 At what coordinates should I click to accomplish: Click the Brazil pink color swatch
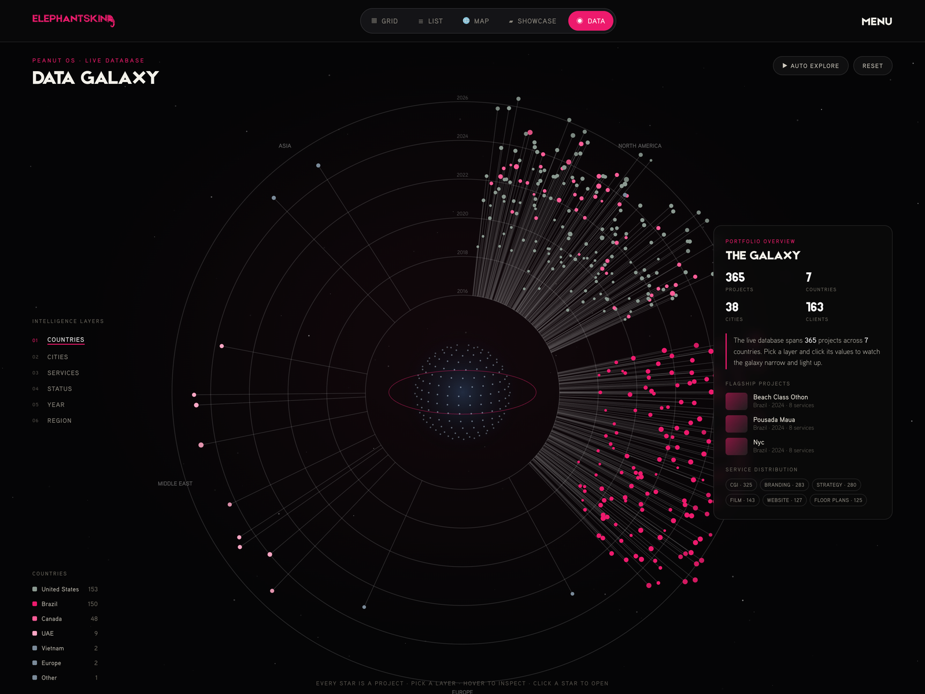pos(35,604)
